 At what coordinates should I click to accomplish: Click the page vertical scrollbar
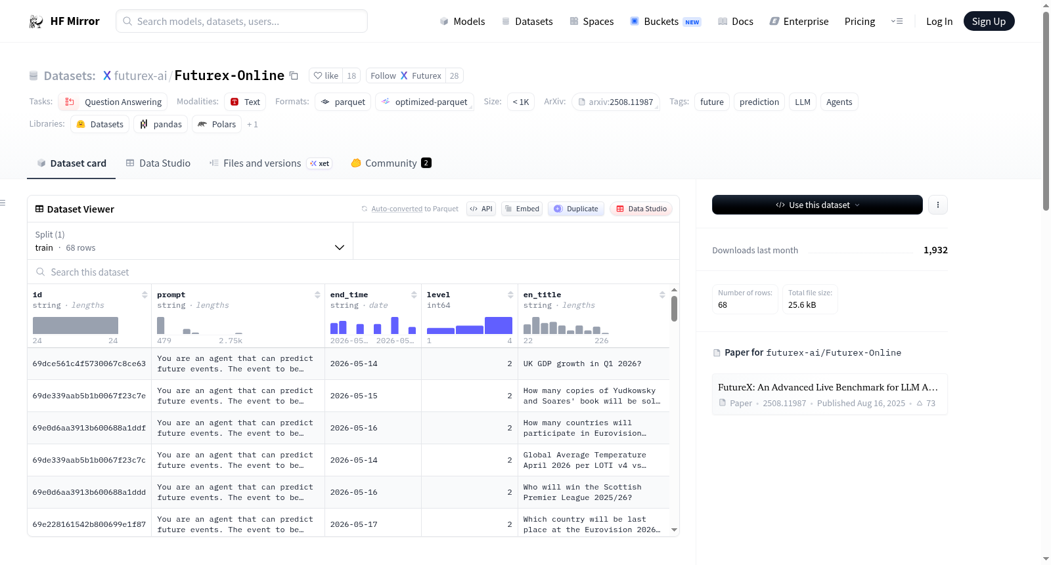click(x=1046, y=112)
